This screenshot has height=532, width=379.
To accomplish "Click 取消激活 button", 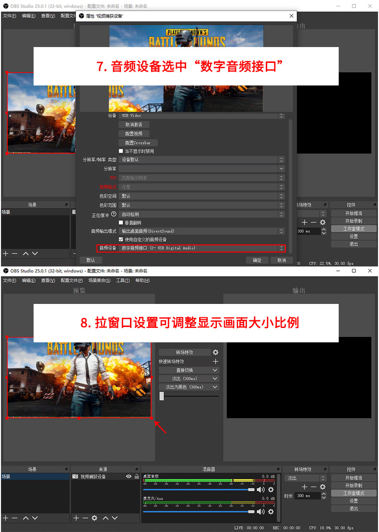I will 134,124.
